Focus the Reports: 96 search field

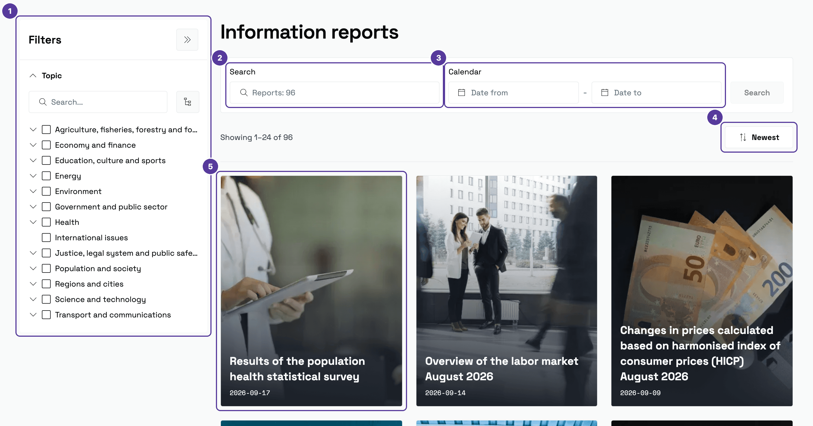[335, 93]
